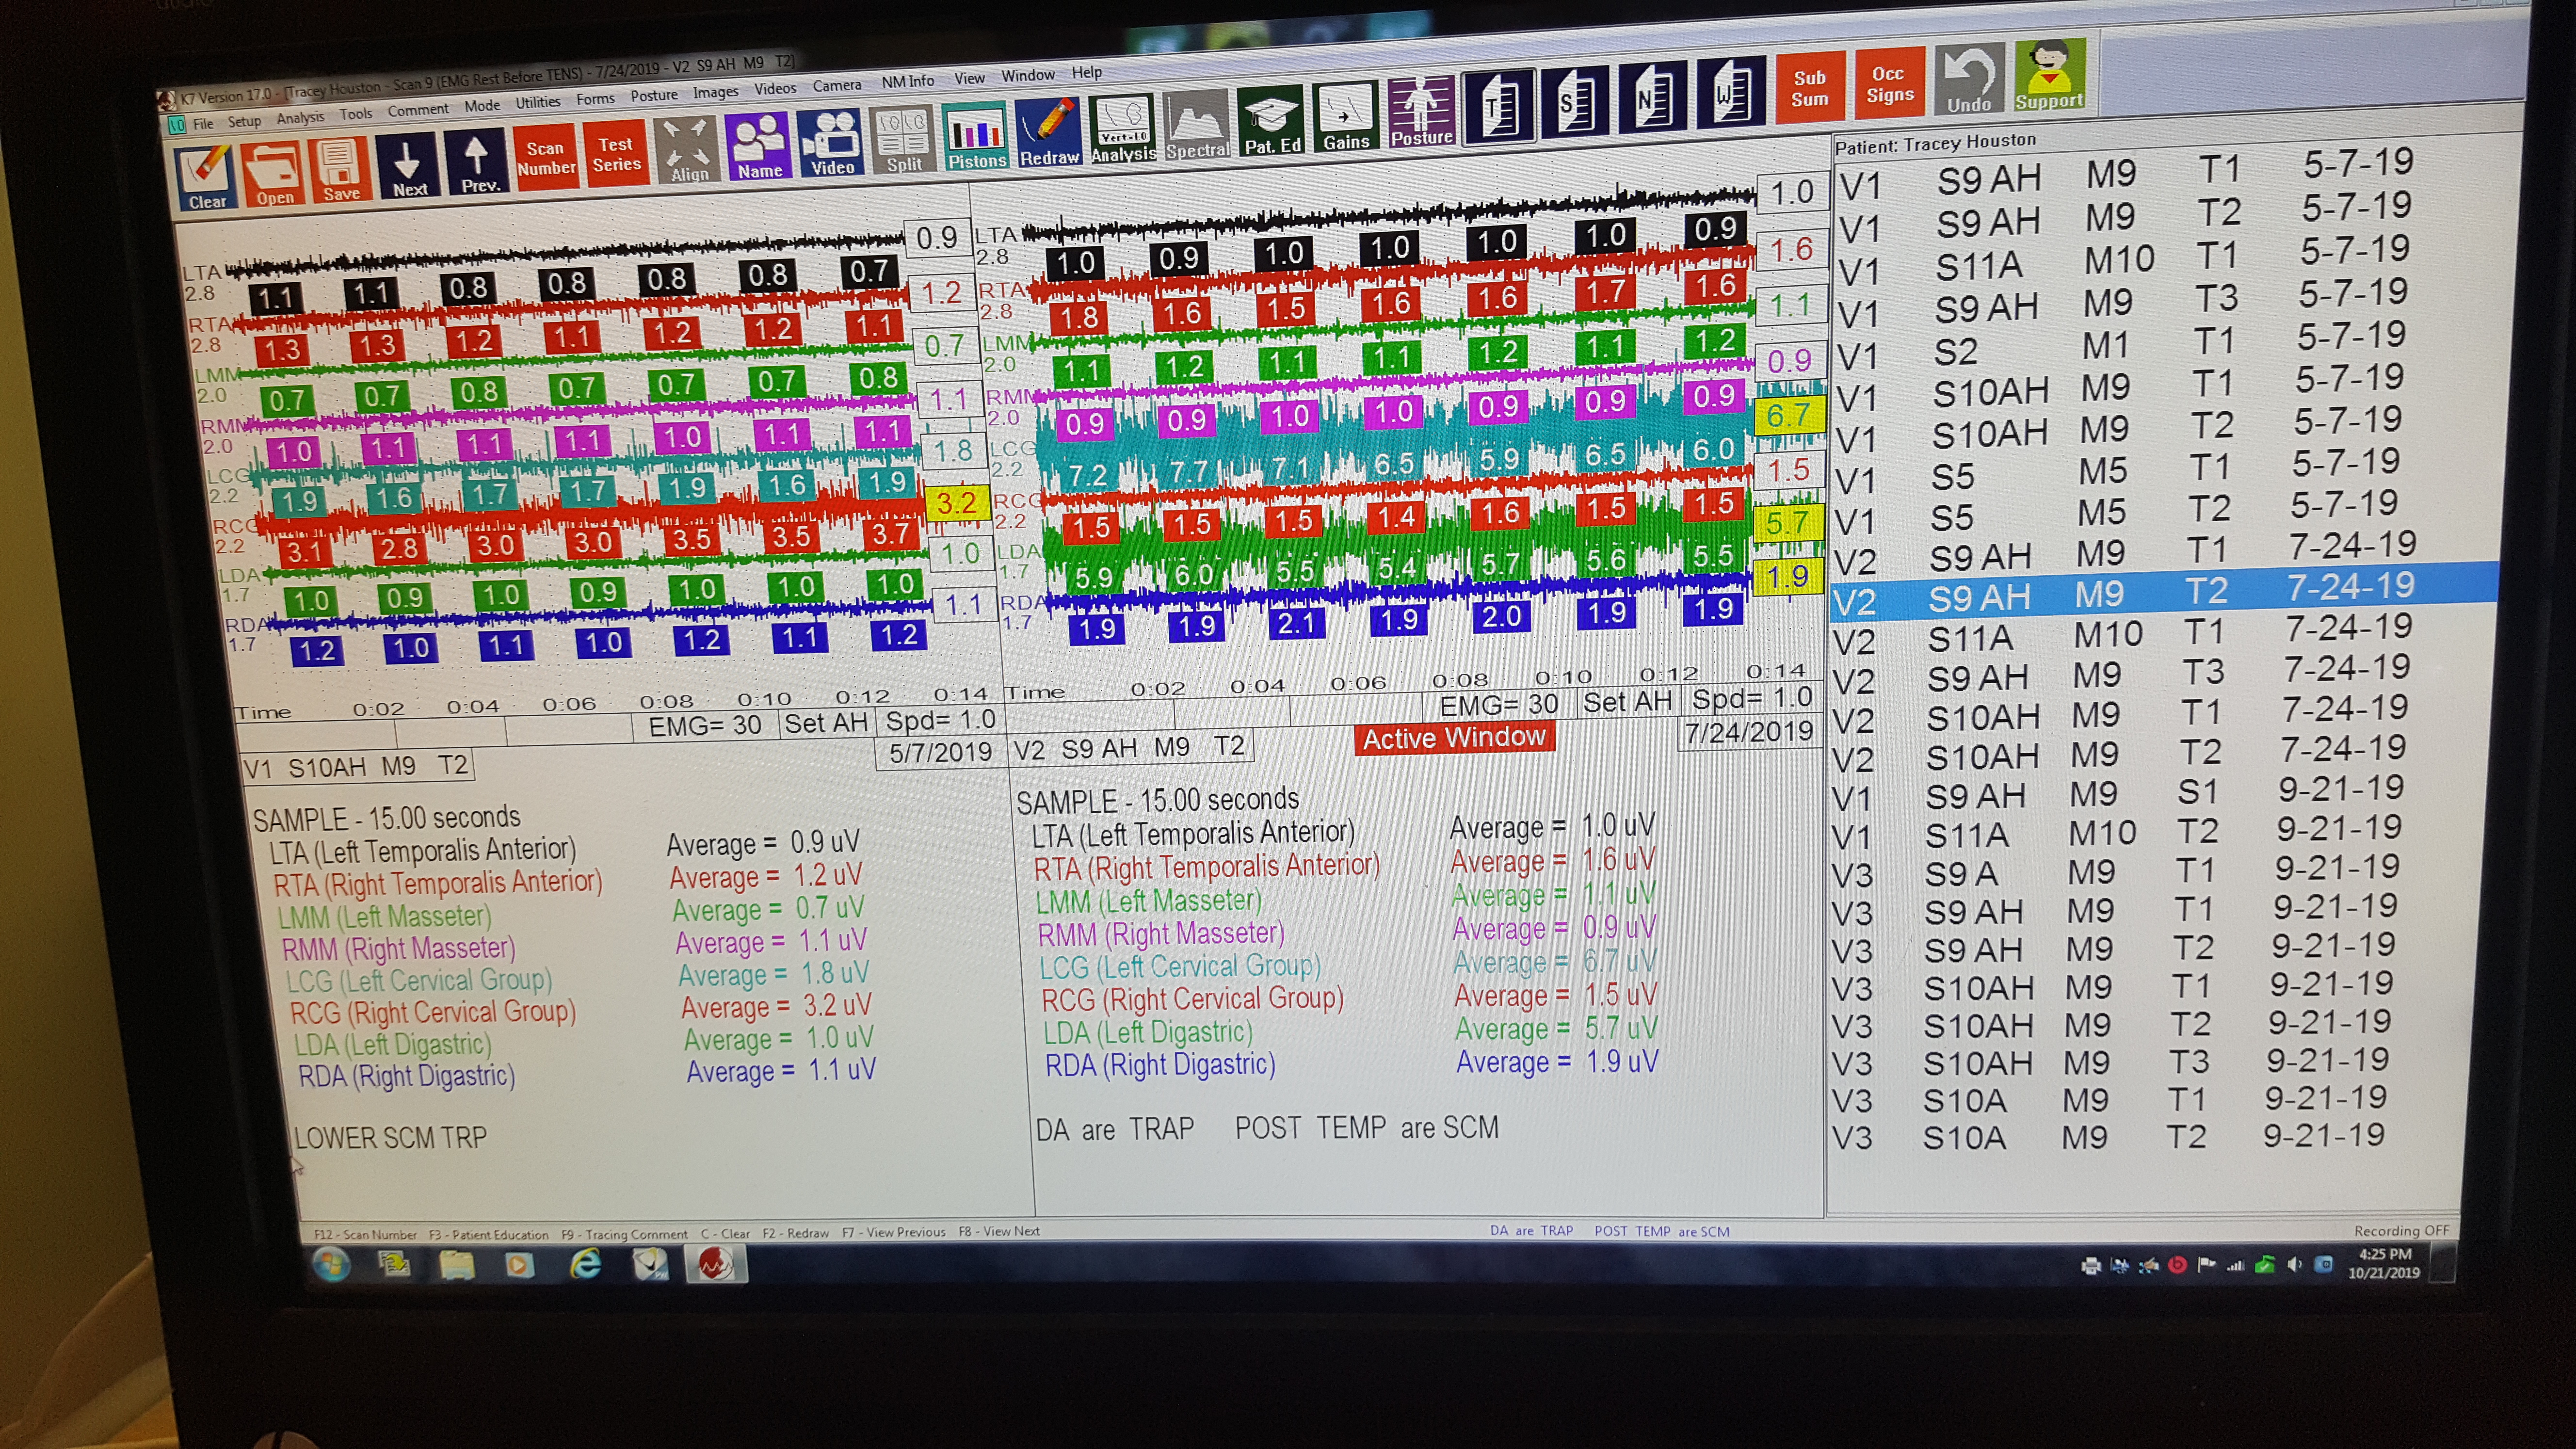Viewport: 2576px width, 1449px height.
Task: Select the Align tool icon
Action: [688, 149]
